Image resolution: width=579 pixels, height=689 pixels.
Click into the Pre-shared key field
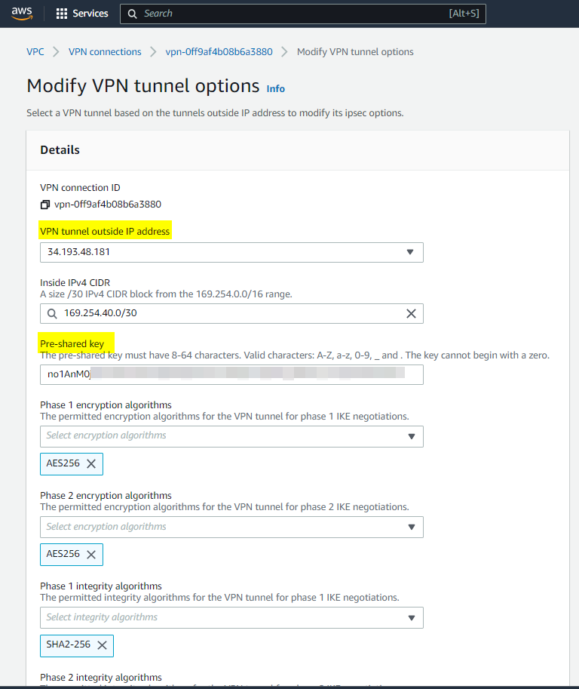pos(226,374)
